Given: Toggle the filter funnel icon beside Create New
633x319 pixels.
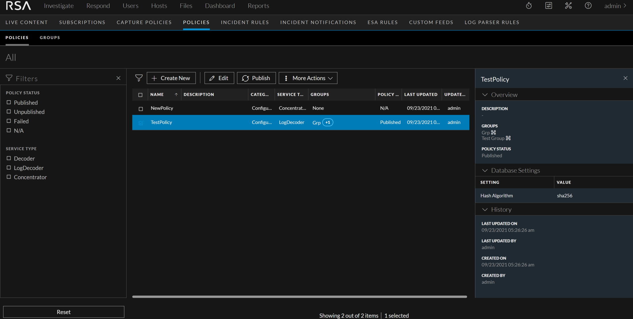Looking at the screenshot, I should click(139, 78).
